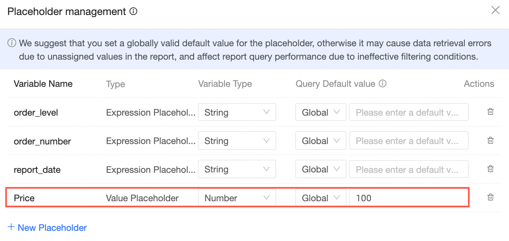Delete the Price placeholder row
The height and width of the screenshot is (241, 509).
490,198
